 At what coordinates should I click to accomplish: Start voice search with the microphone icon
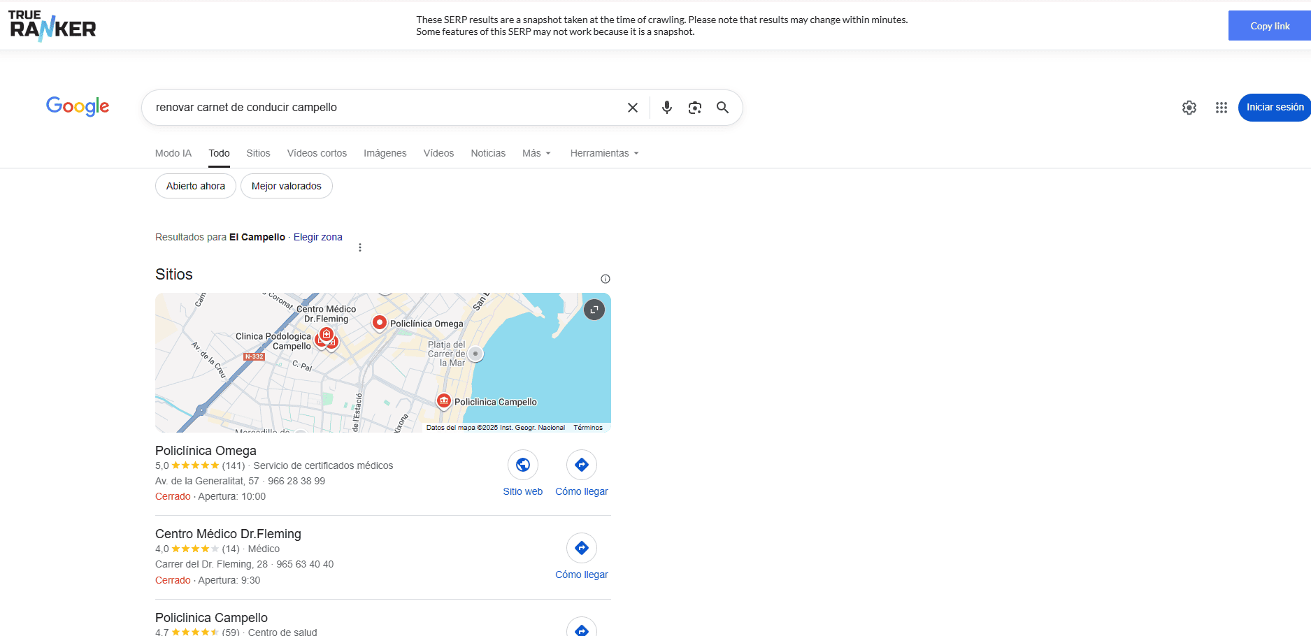[x=666, y=108]
